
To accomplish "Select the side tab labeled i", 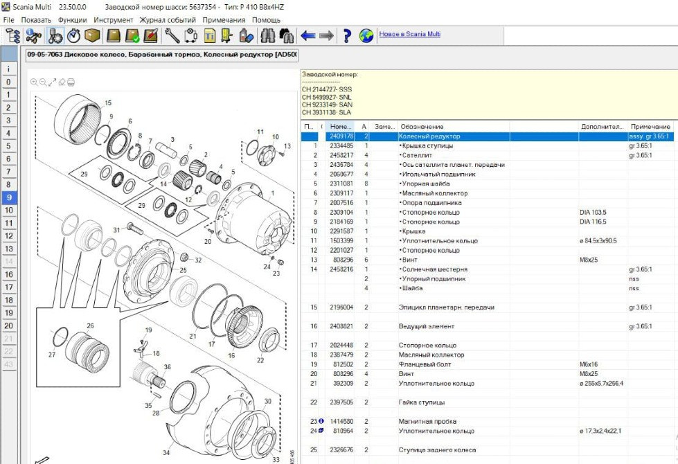I will pos(8,69).
